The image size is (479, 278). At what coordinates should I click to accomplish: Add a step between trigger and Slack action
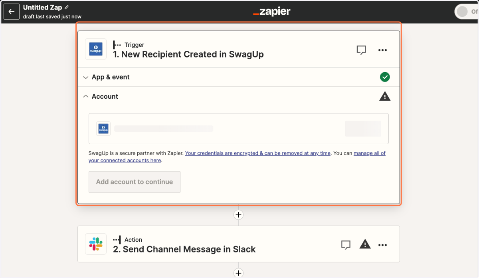pyautogui.click(x=238, y=215)
